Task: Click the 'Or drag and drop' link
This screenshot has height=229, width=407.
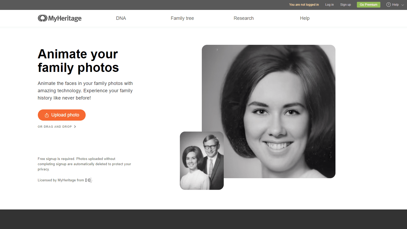Action: tap(55, 127)
